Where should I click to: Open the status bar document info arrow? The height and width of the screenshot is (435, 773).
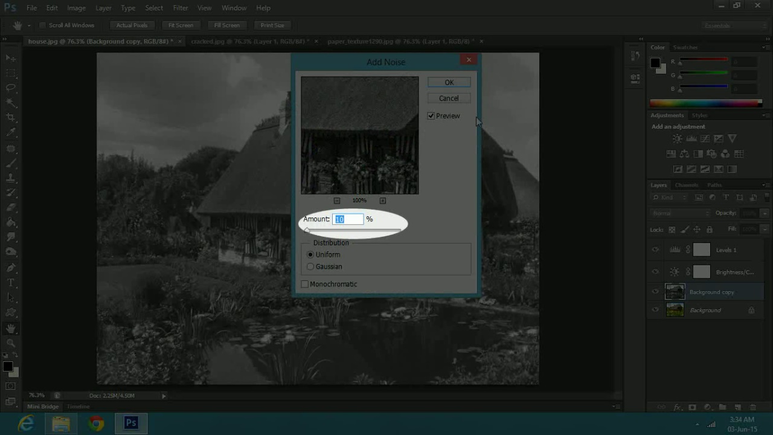164,396
